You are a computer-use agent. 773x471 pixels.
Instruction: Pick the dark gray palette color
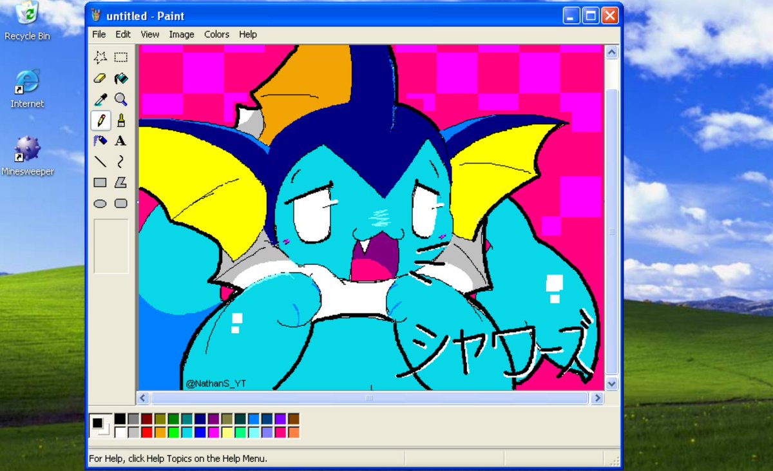point(133,419)
